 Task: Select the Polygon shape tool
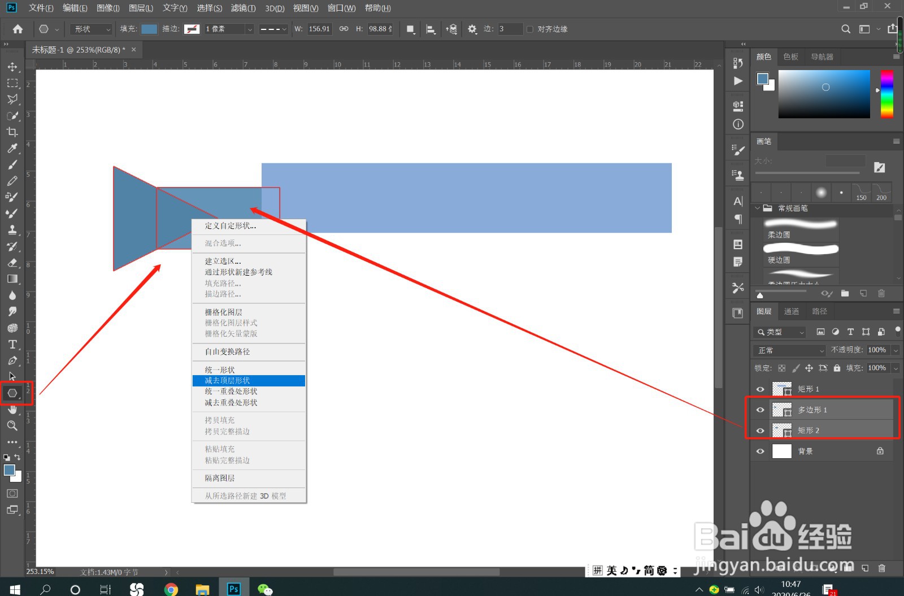point(12,393)
